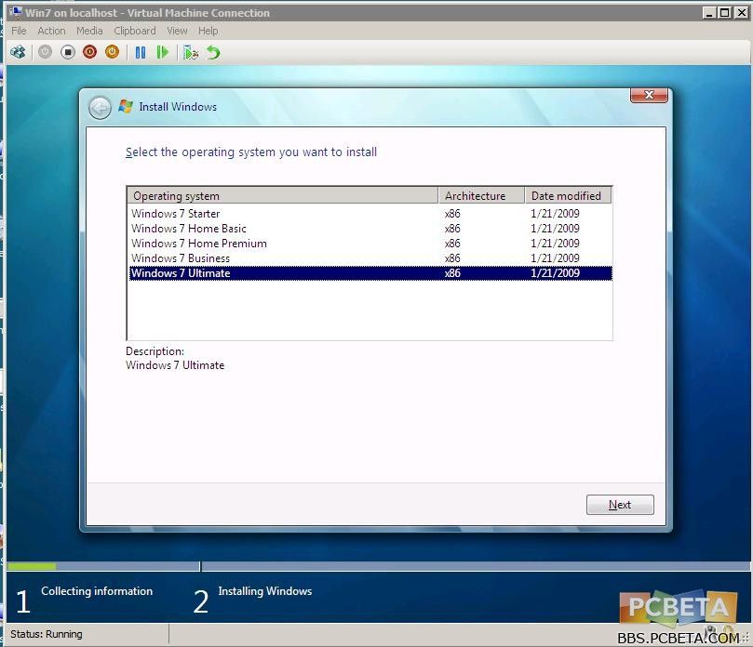Minimize the Virtual Machine Connection window
The image size is (753, 647).
[x=709, y=13]
